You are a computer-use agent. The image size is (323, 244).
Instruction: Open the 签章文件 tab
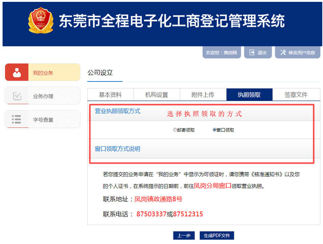point(295,94)
